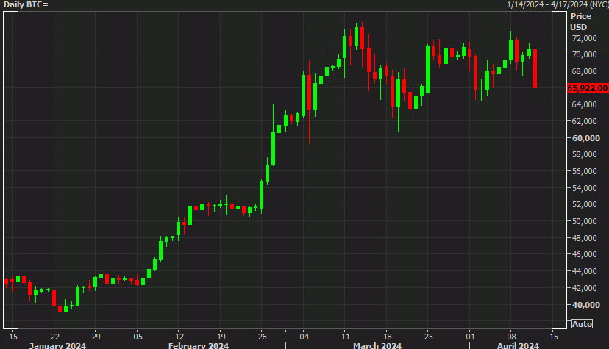Click the 01 date tick in April
This screenshot has width=609, height=349.
470,337
